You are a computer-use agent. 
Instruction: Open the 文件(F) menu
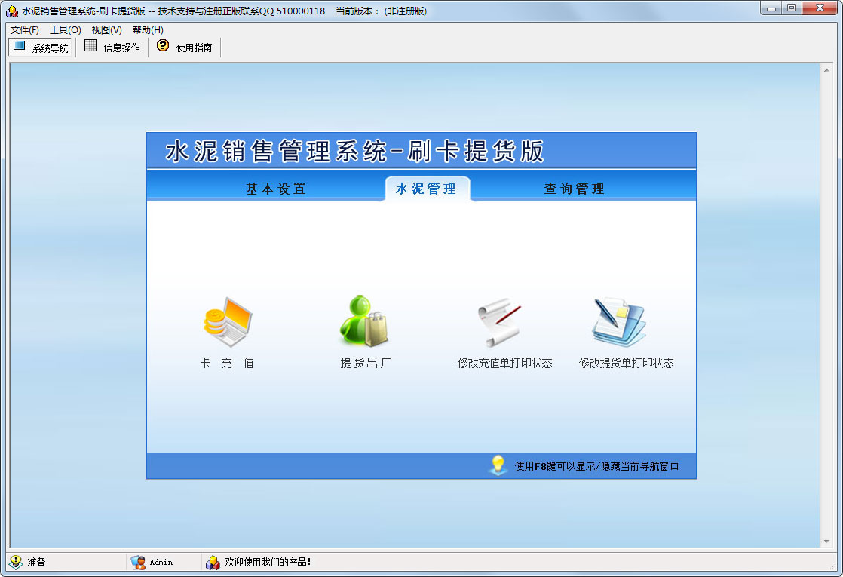(x=23, y=30)
